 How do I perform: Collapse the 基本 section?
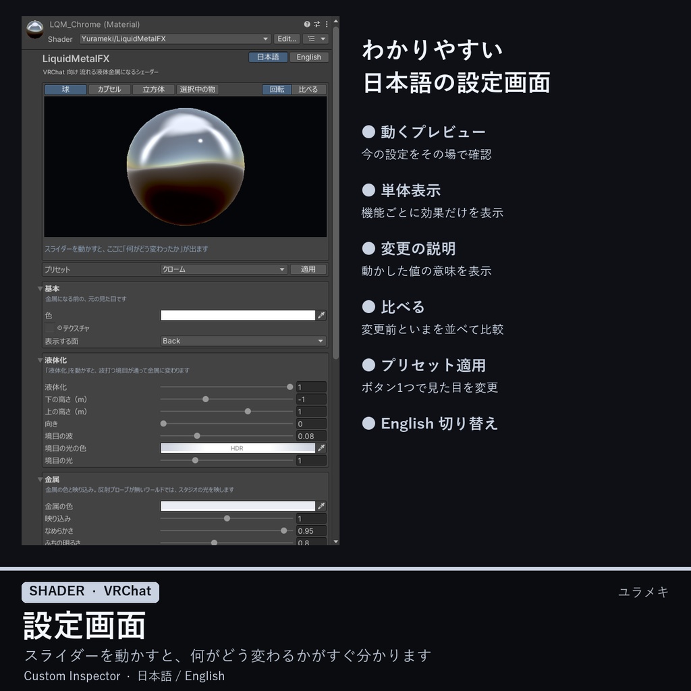coord(40,289)
